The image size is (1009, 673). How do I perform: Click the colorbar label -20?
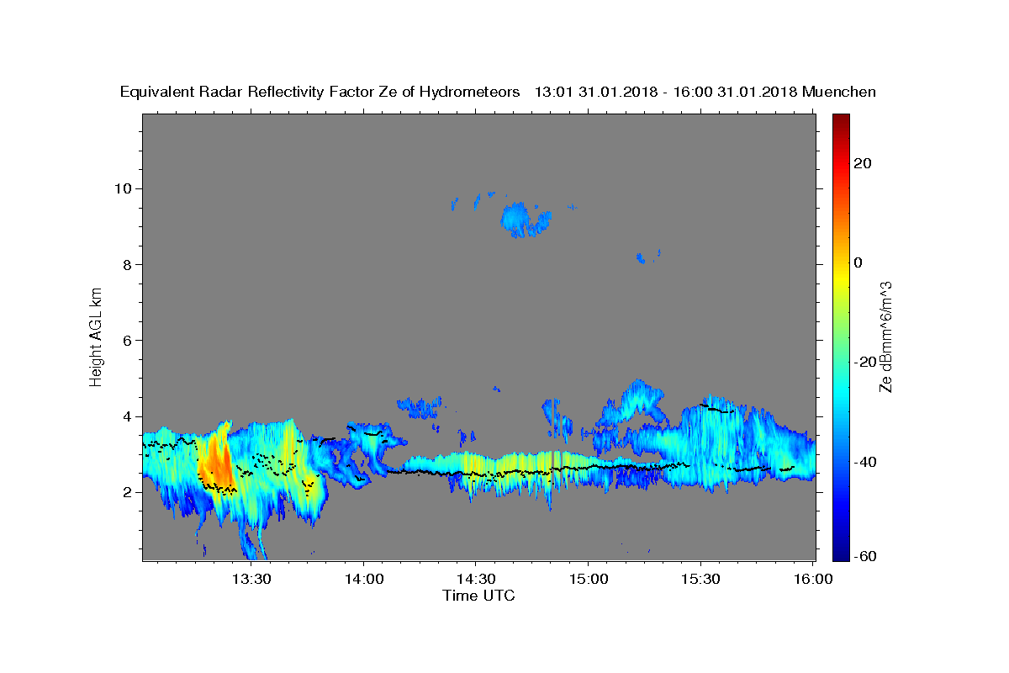[864, 362]
